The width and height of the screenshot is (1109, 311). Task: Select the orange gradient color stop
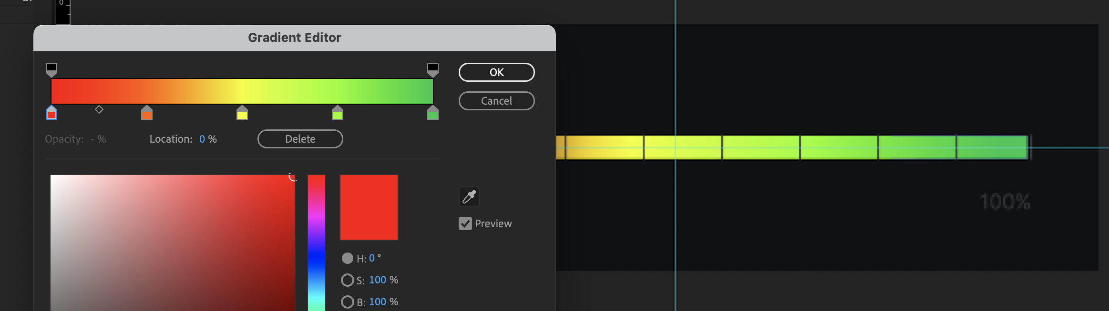(x=147, y=113)
